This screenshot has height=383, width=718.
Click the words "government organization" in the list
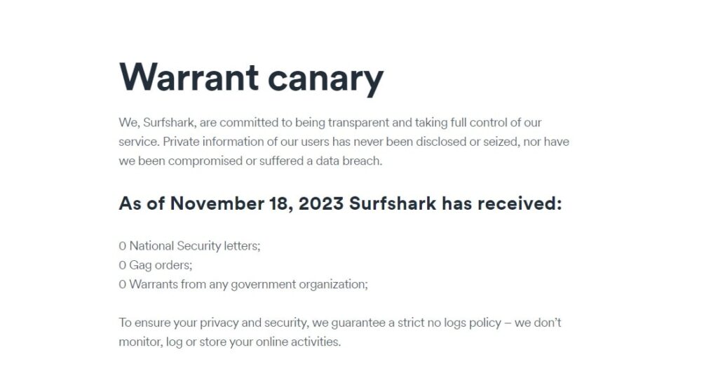(x=298, y=285)
